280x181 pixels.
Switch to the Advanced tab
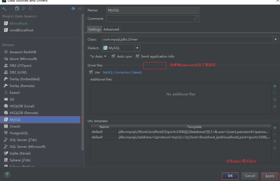[x=111, y=29]
